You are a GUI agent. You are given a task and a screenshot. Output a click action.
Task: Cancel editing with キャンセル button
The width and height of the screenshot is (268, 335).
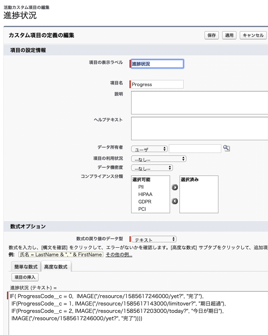(253, 35)
